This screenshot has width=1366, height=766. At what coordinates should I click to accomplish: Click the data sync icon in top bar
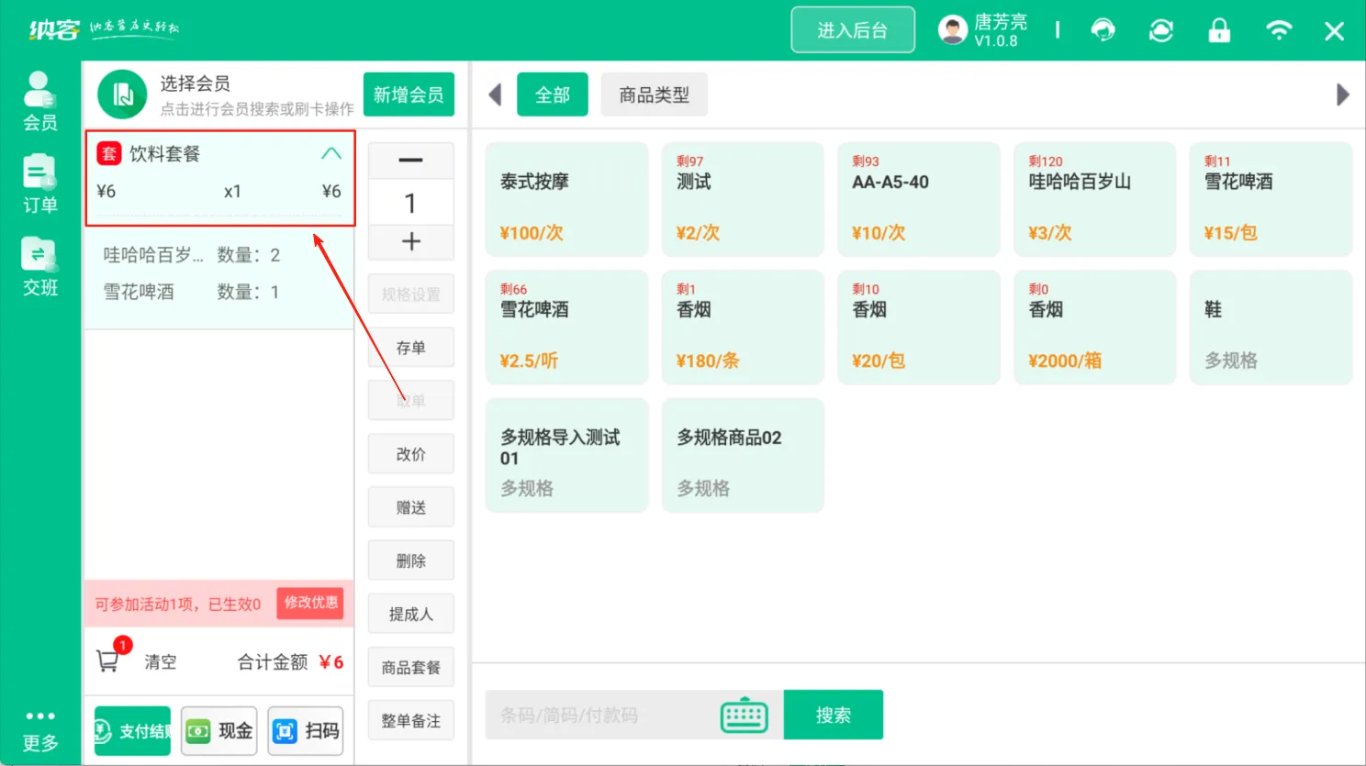[x=1160, y=29]
